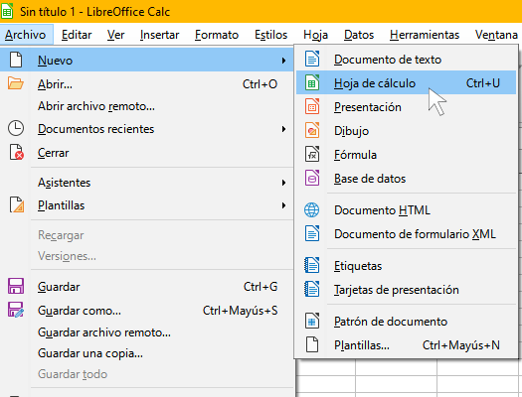Click the new document icon beside Nuevo
The height and width of the screenshot is (397, 522).
pos(16,60)
